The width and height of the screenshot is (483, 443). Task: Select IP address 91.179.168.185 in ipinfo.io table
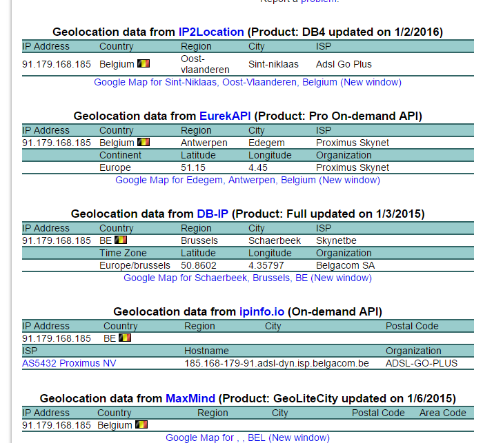57,338
